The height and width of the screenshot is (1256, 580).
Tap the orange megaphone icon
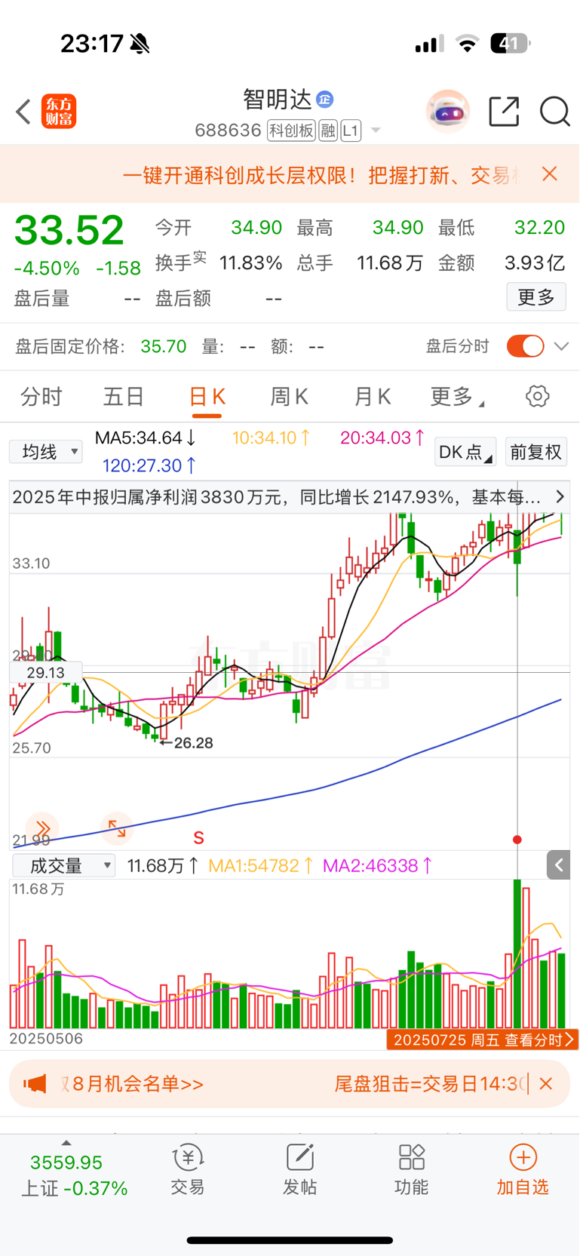(35, 1084)
